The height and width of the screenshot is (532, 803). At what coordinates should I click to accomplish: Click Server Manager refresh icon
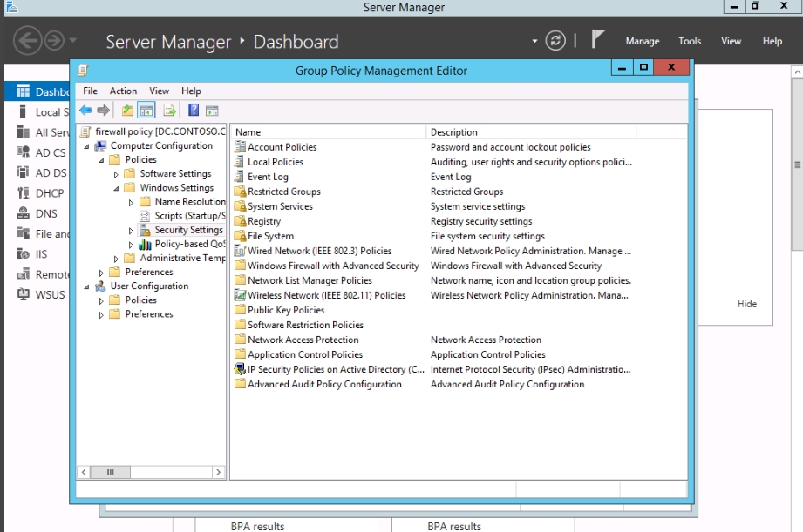[x=555, y=40]
